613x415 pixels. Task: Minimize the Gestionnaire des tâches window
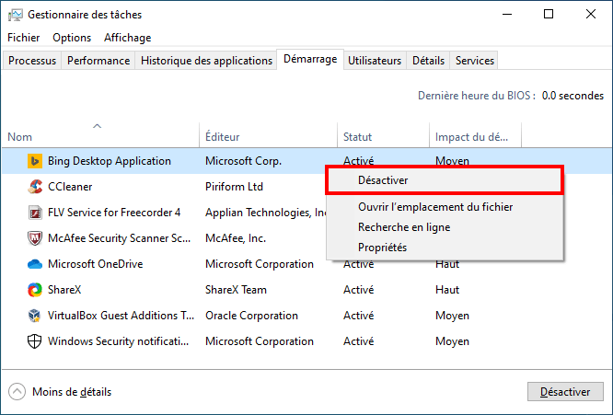coord(507,15)
